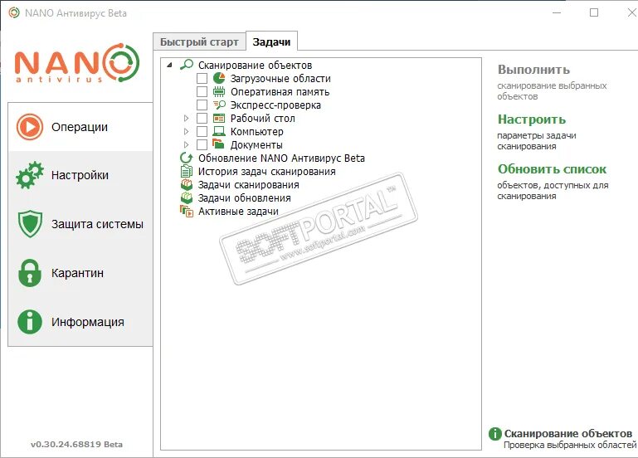Expand the Документы tree node

click(186, 145)
